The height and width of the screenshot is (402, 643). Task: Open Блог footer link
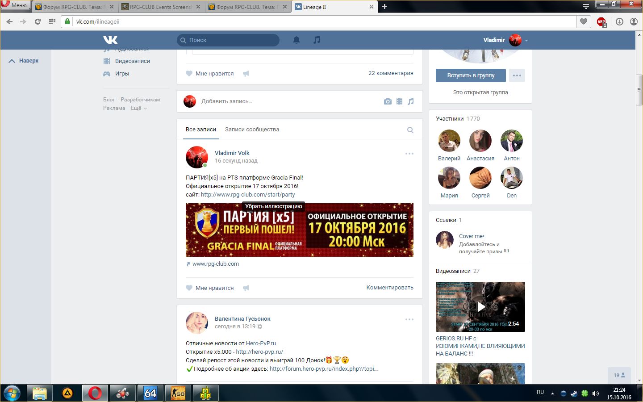tap(109, 100)
